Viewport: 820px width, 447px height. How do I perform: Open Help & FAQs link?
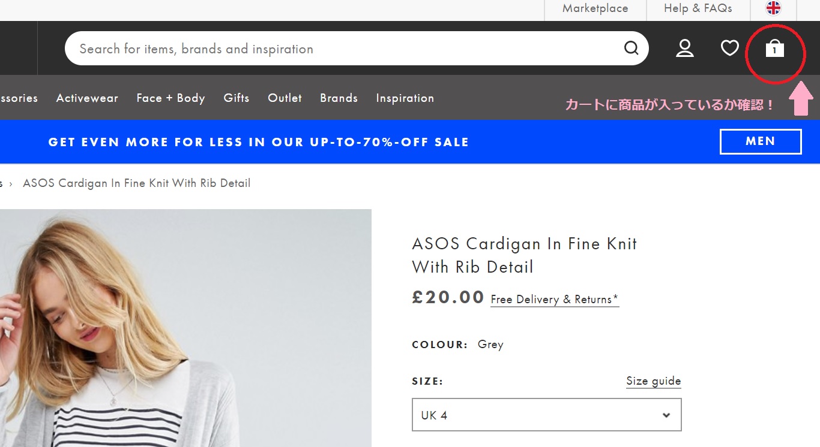coord(698,8)
